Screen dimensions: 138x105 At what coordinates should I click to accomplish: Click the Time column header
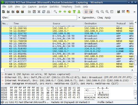coord(32,23)
